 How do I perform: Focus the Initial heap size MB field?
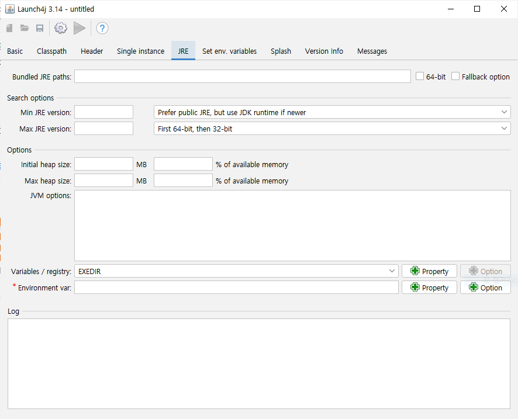[x=103, y=164]
